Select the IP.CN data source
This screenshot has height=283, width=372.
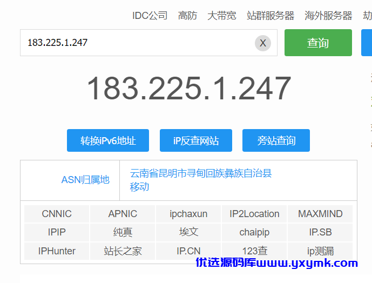tap(188, 251)
